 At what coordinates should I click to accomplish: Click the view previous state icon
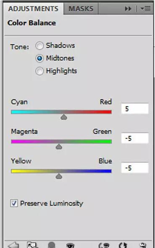[x=104, y=245]
